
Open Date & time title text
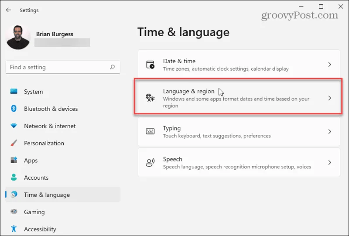click(179, 61)
